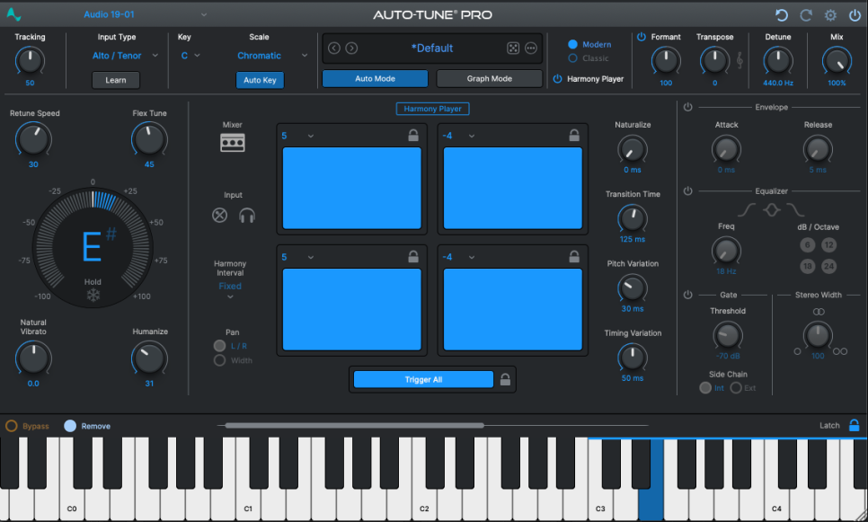This screenshot has width=868, height=522.
Task: Toggle the Formant power button
Action: pos(642,37)
